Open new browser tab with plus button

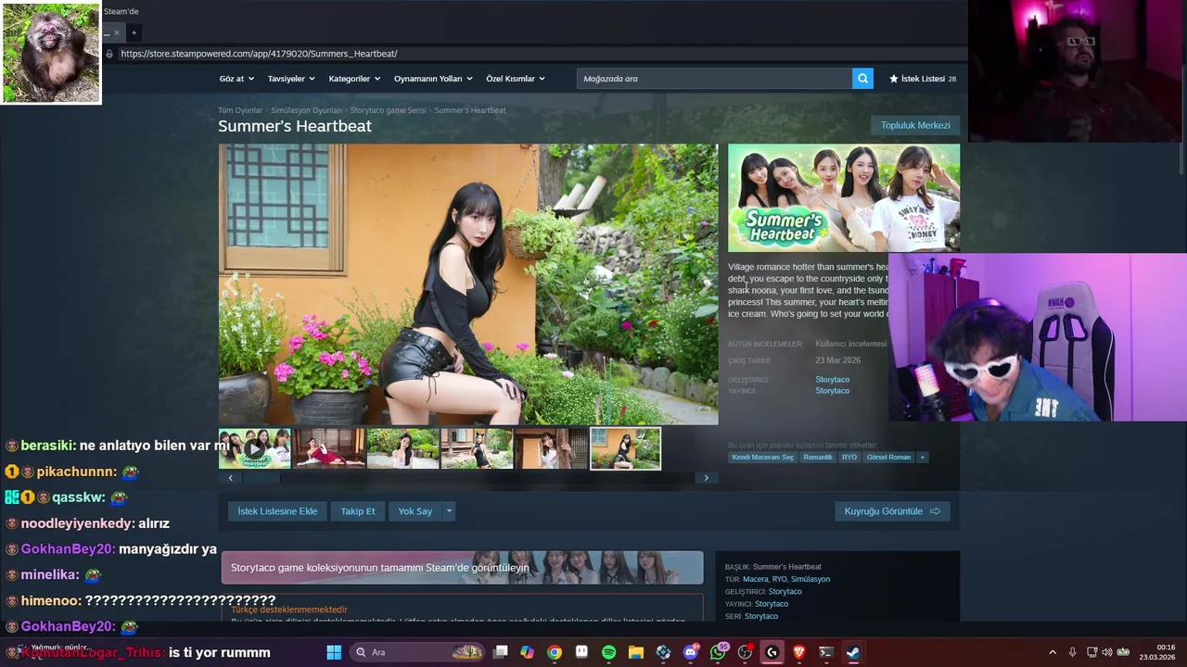(x=134, y=32)
